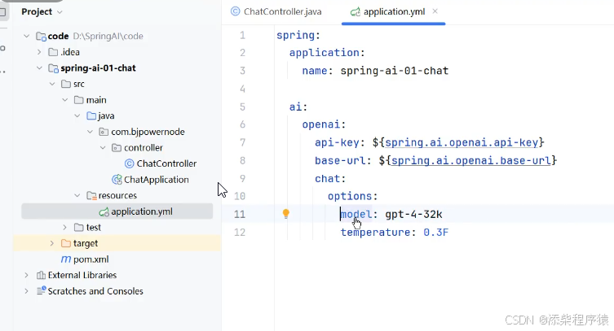Collapse the src folder
Viewport: 614px width, 331px height.
[x=52, y=84]
